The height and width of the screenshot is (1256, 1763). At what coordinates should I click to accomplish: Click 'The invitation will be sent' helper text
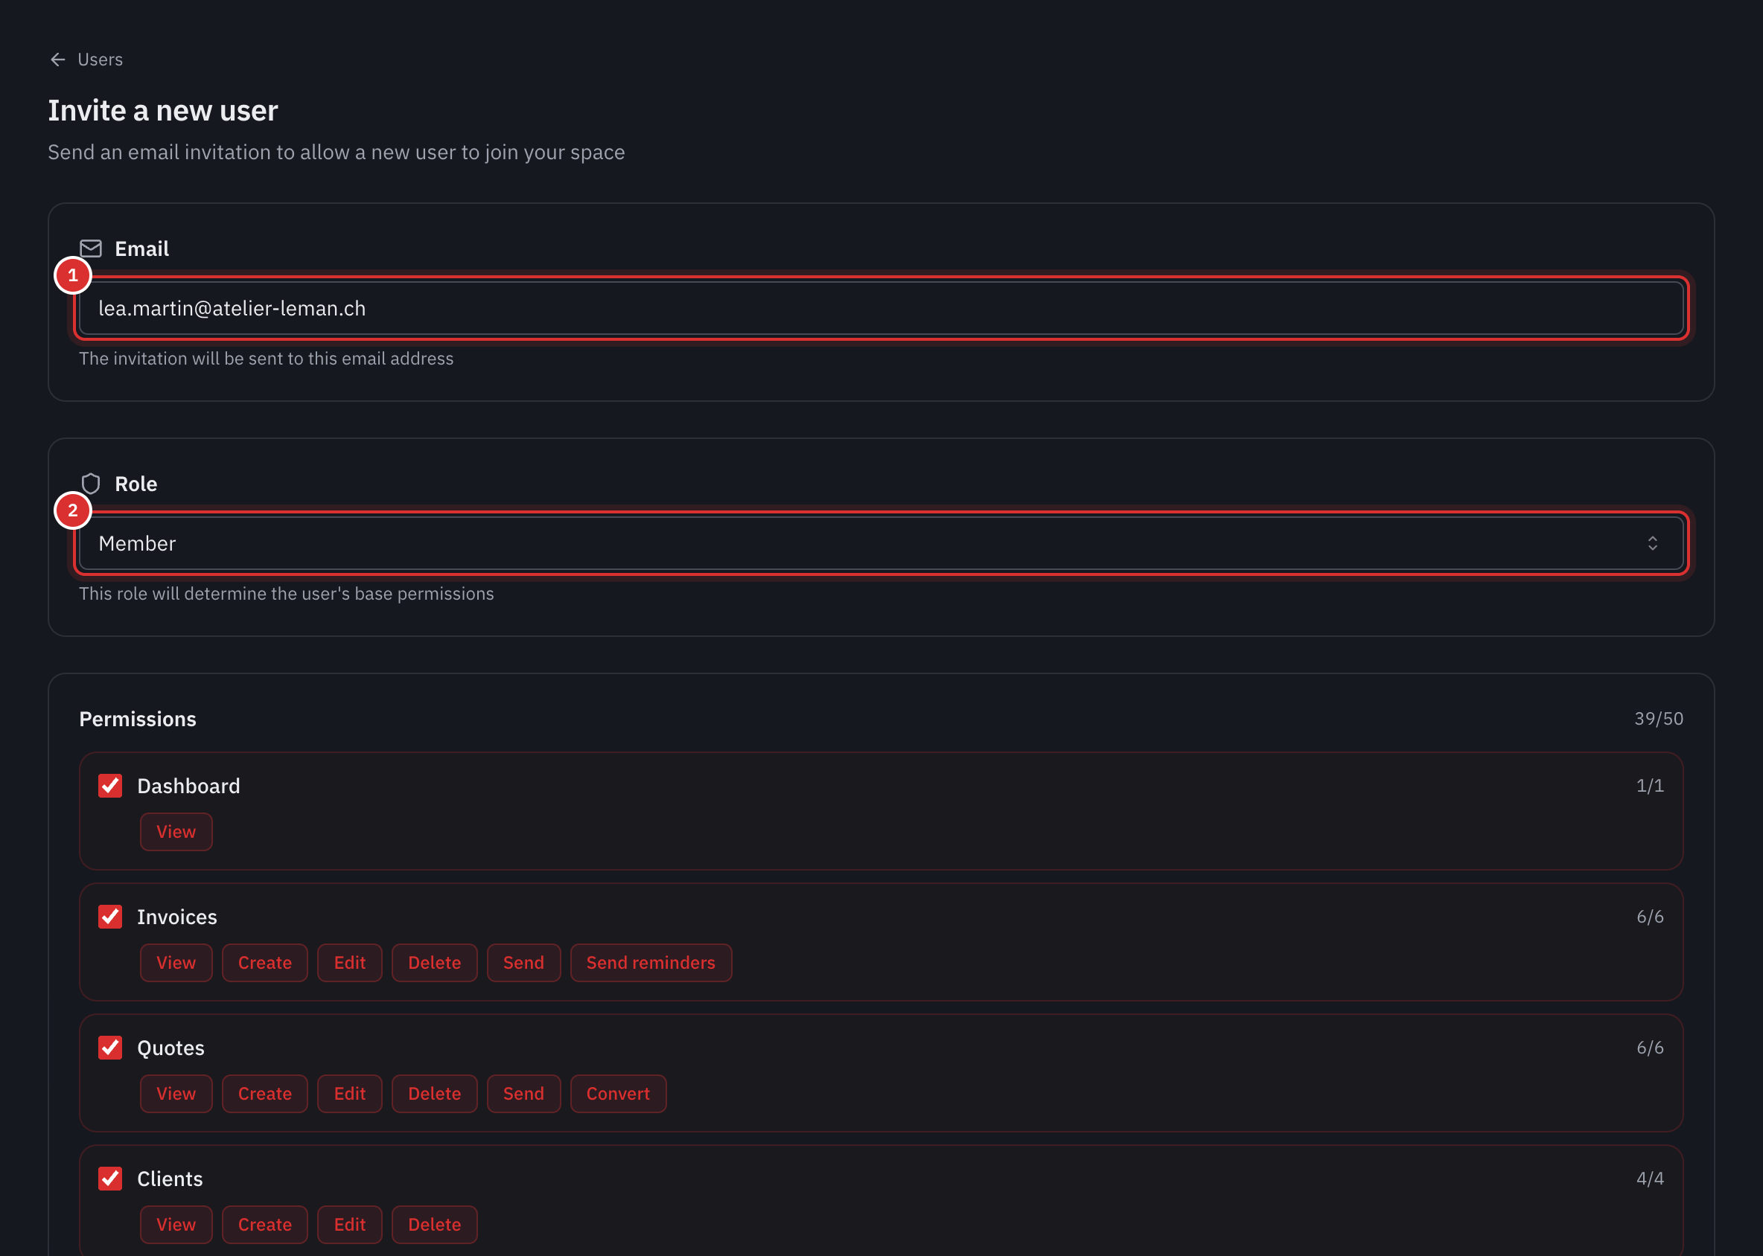click(267, 358)
